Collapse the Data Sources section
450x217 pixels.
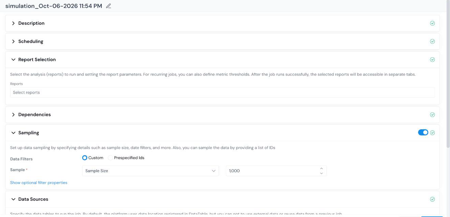(x=13, y=199)
